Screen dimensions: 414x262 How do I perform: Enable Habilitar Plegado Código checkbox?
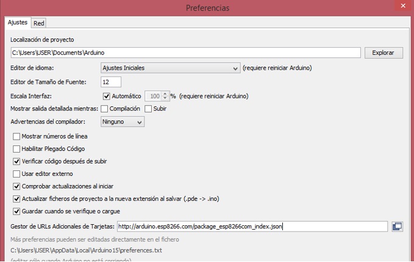(x=16, y=148)
